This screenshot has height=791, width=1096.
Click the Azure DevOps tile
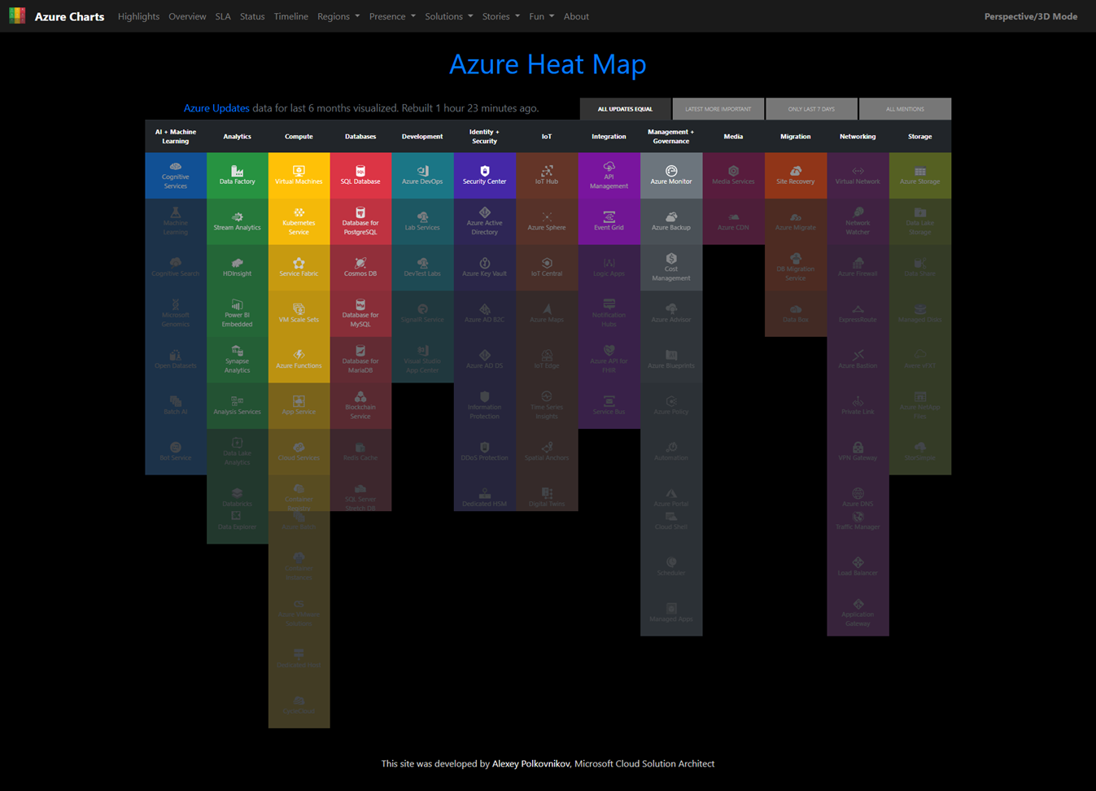tap(422, 175)
